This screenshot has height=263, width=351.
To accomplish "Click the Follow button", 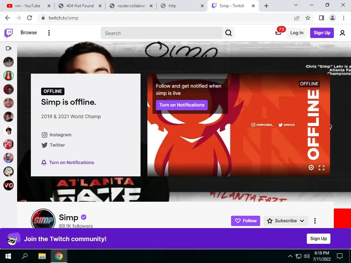I will tap(245, 221).
